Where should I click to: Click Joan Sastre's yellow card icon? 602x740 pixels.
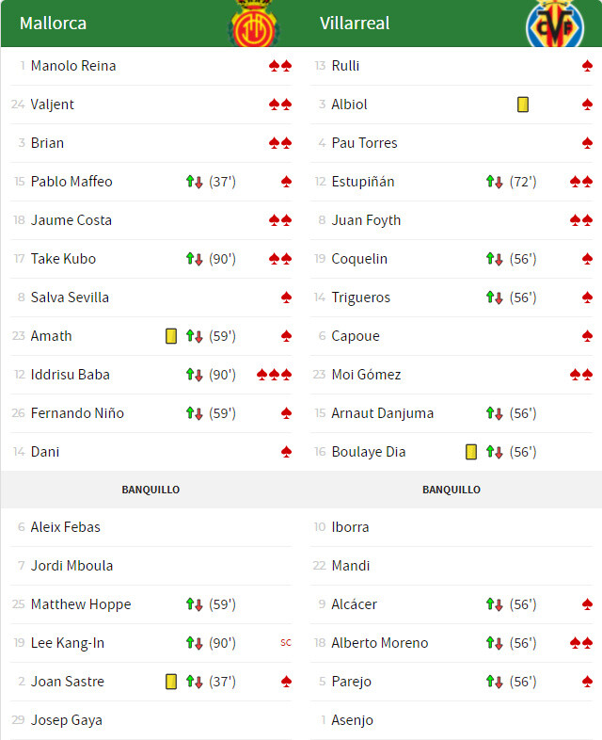(171, 682)
